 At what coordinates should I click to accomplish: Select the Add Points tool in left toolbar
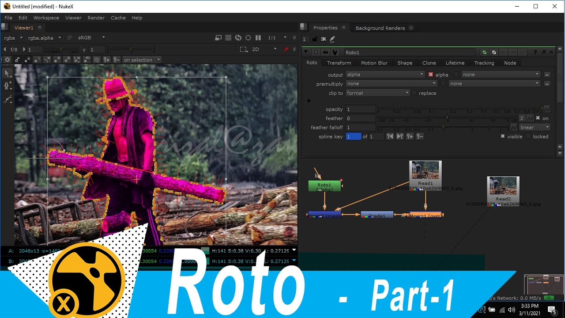click(8, 86)
